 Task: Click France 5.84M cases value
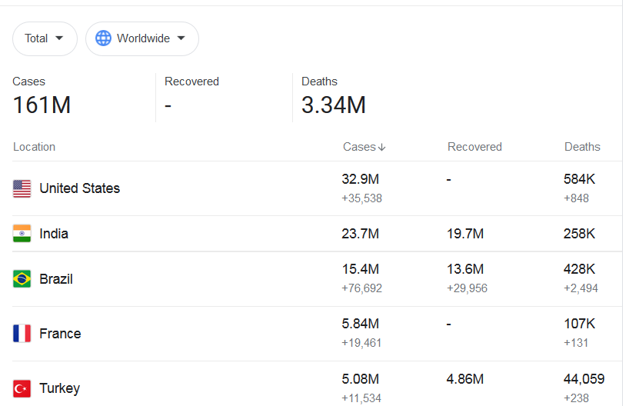[360, 324]
